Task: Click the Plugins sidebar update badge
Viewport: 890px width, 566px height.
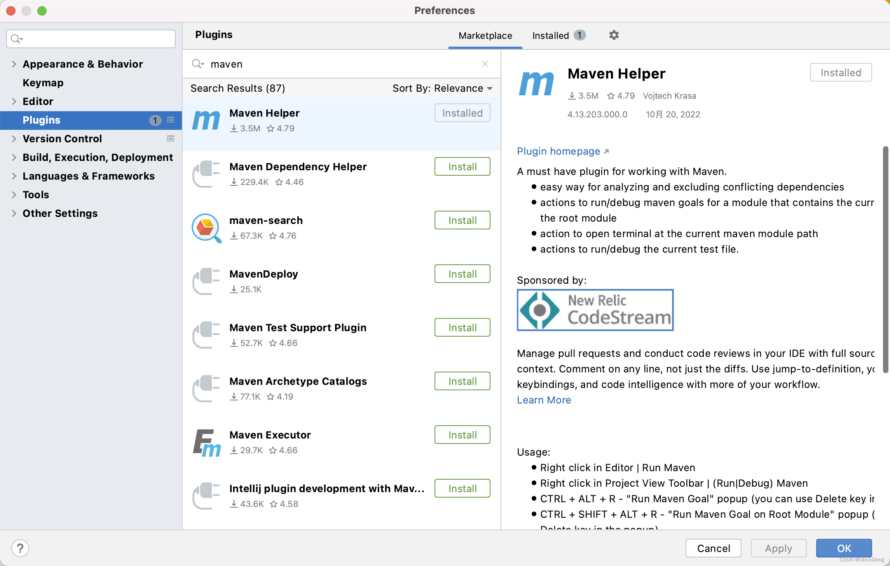Action: click(155, 120)
